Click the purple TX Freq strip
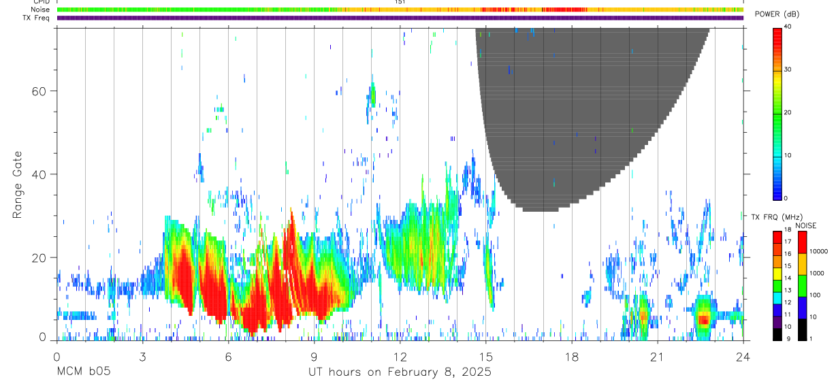Screen dimensions: 836x386 tap(400, 18)
